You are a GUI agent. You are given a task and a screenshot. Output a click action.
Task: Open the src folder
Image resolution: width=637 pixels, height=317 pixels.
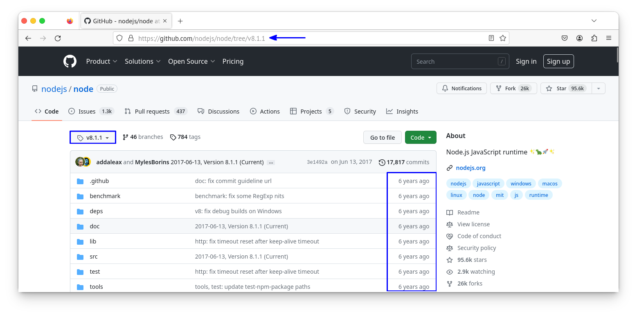pos(94,257)
